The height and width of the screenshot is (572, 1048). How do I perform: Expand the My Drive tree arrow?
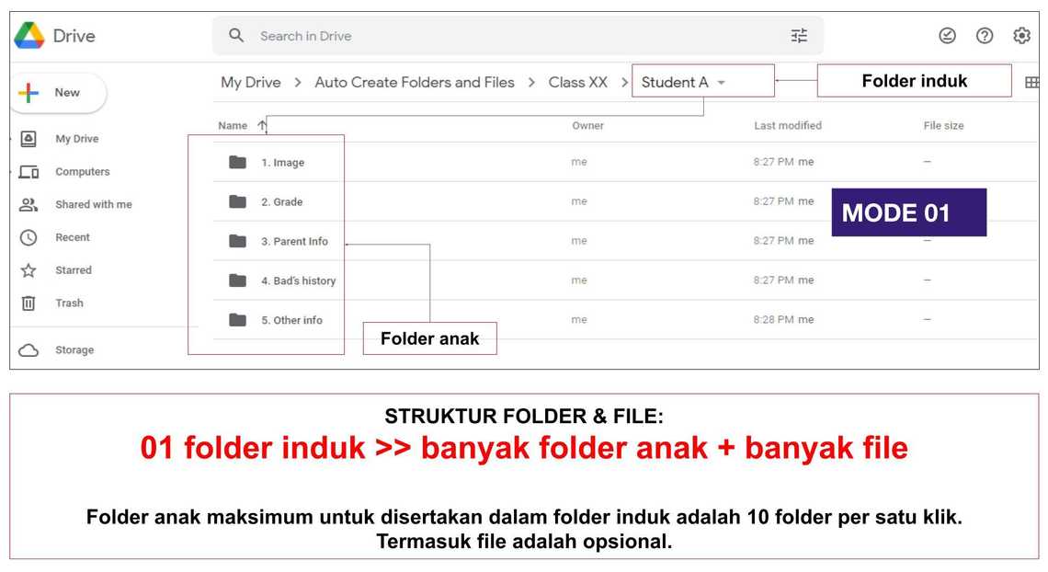coord(12,139)
